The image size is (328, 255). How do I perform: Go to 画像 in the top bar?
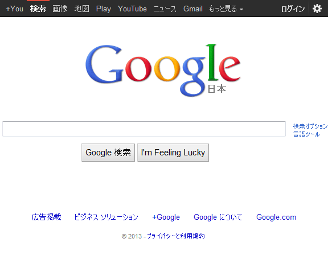(60, 9)
